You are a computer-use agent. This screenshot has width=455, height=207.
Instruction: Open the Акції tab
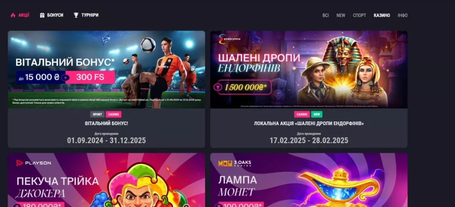tap(24, 15)
